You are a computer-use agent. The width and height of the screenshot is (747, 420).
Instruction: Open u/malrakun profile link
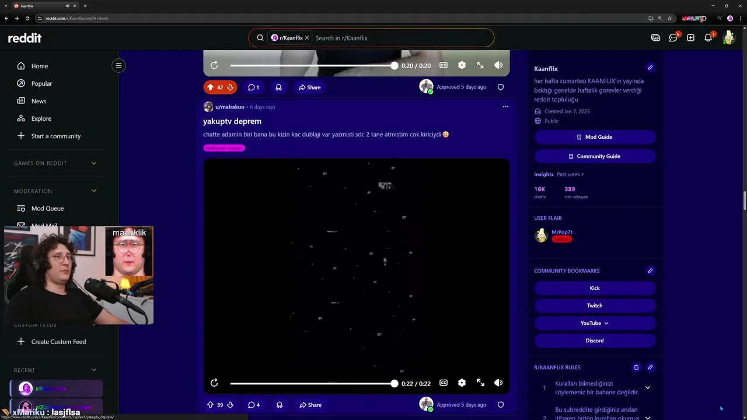tap(230, 107)
